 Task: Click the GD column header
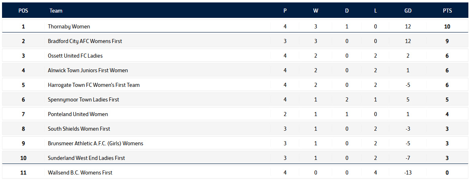coord(408,11)
